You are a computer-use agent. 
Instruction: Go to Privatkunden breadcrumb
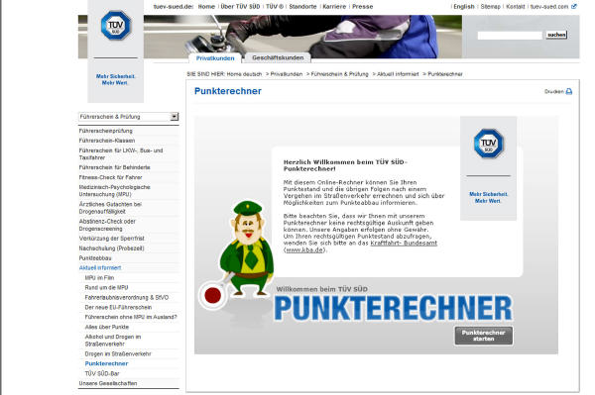click(x=287, y=74)
